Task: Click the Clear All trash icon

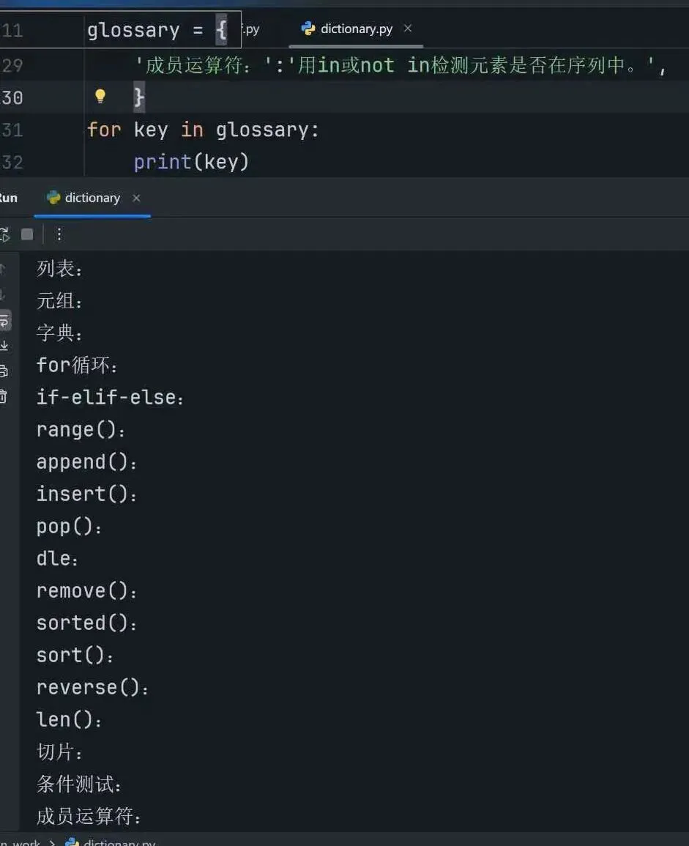Action: tap(4, 396)
